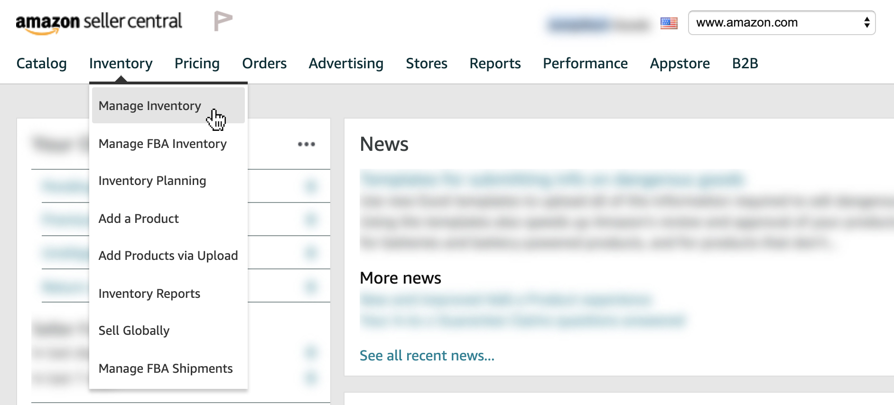Screen dimensions: 894x405
Task: Click the blurred account name in header
Action: (598, 24)
